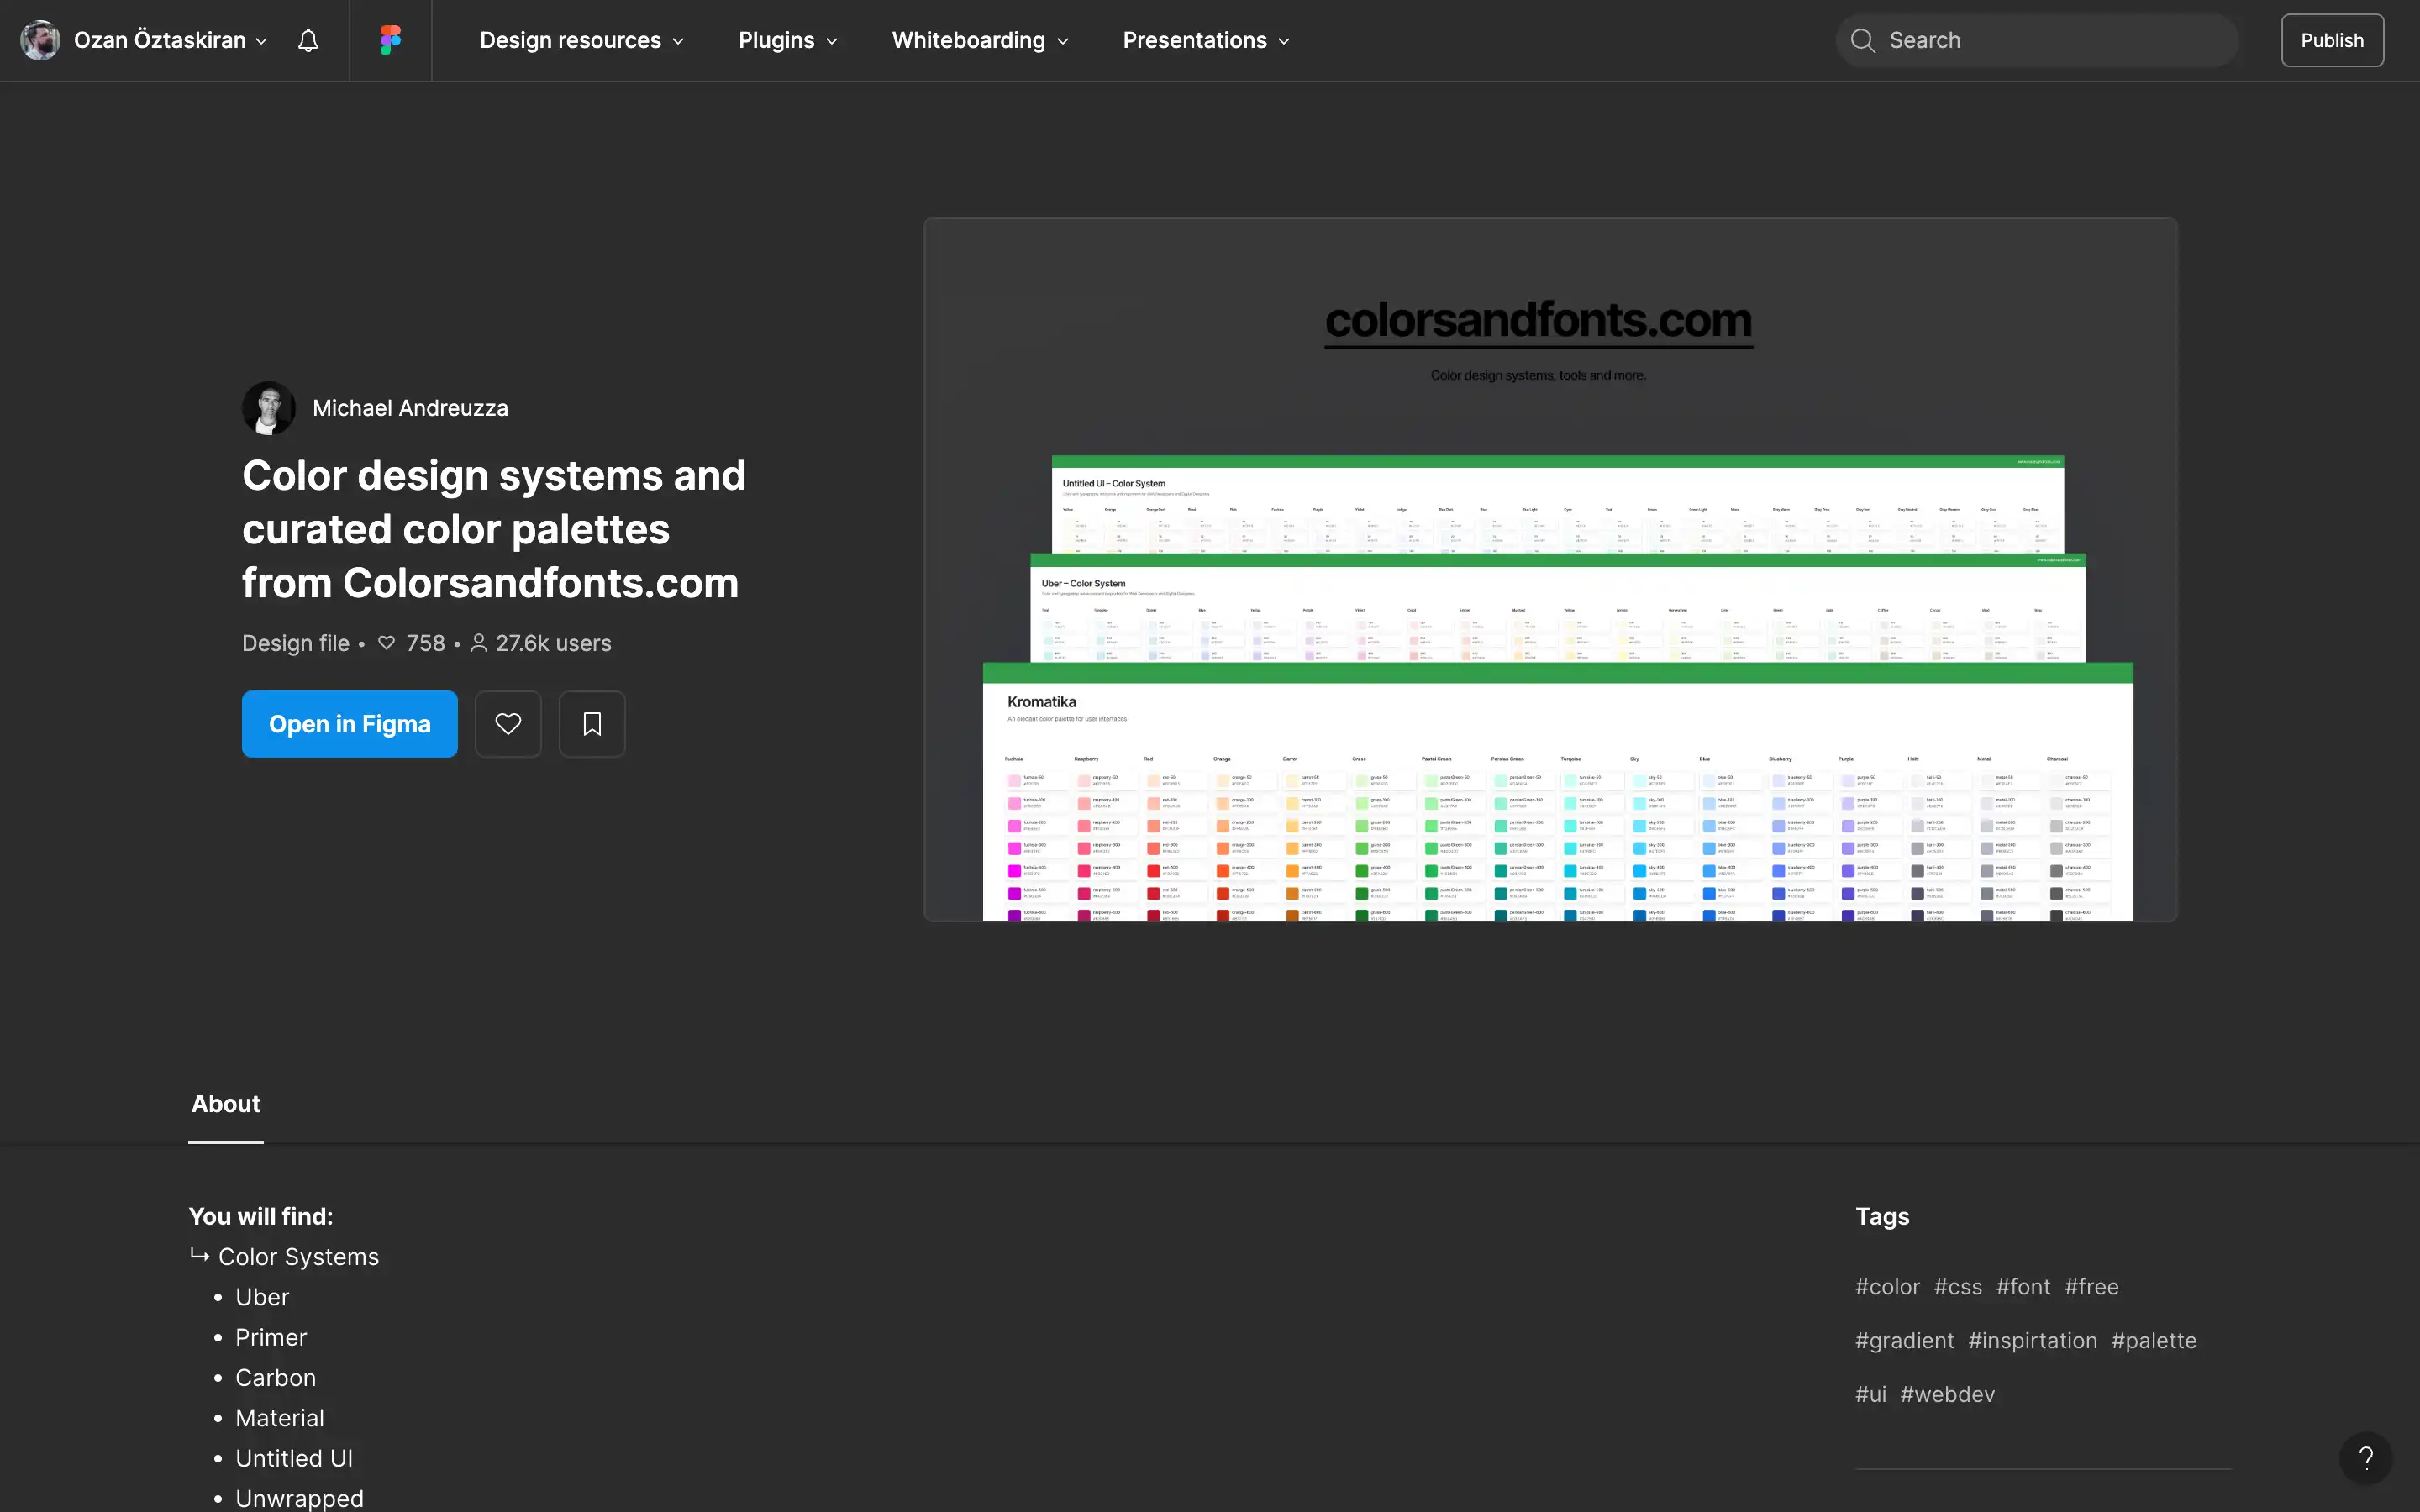
Task: Click the Ozan Öztaskiran profile avatar
Action: [x=40, y=40]
